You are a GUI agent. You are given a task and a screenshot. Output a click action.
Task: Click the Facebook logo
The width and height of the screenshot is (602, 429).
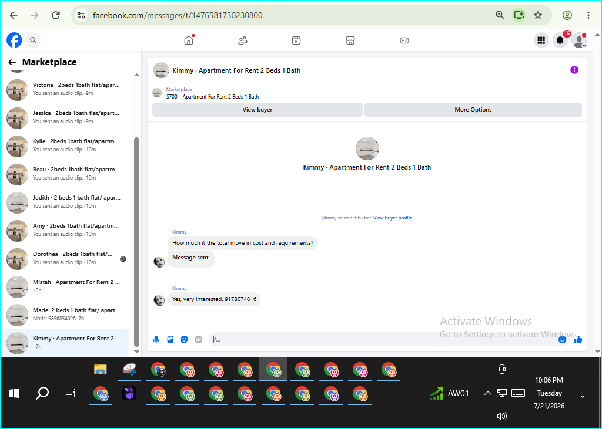coord(14,40)
